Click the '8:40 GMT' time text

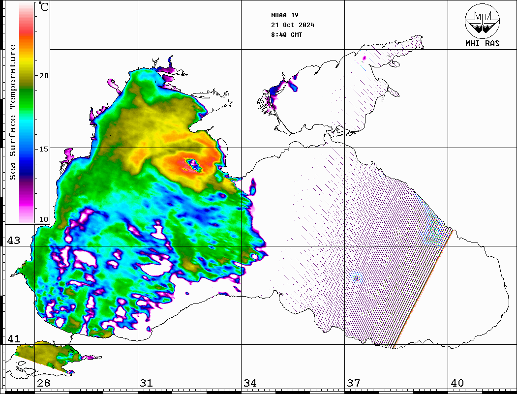coord(286,35)
